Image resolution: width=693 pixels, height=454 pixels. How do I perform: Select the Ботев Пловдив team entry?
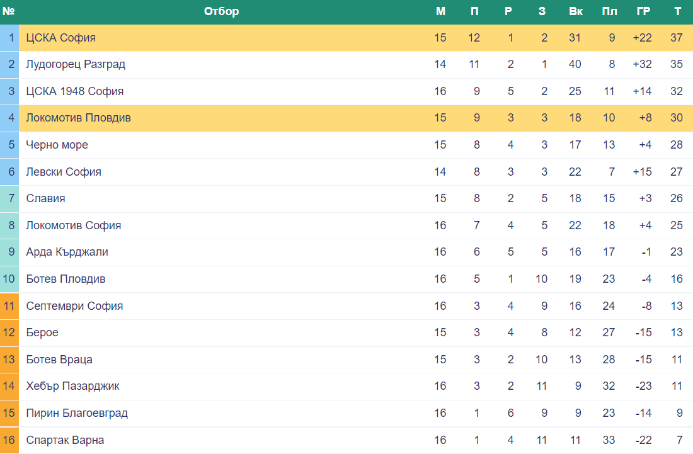click(x=66, y=279)
